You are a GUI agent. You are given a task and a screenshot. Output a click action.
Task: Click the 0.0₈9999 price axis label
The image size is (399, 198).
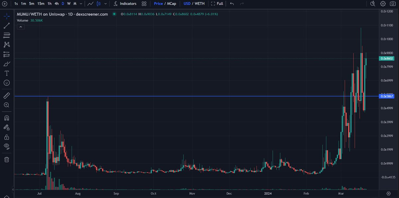(387, 163)
